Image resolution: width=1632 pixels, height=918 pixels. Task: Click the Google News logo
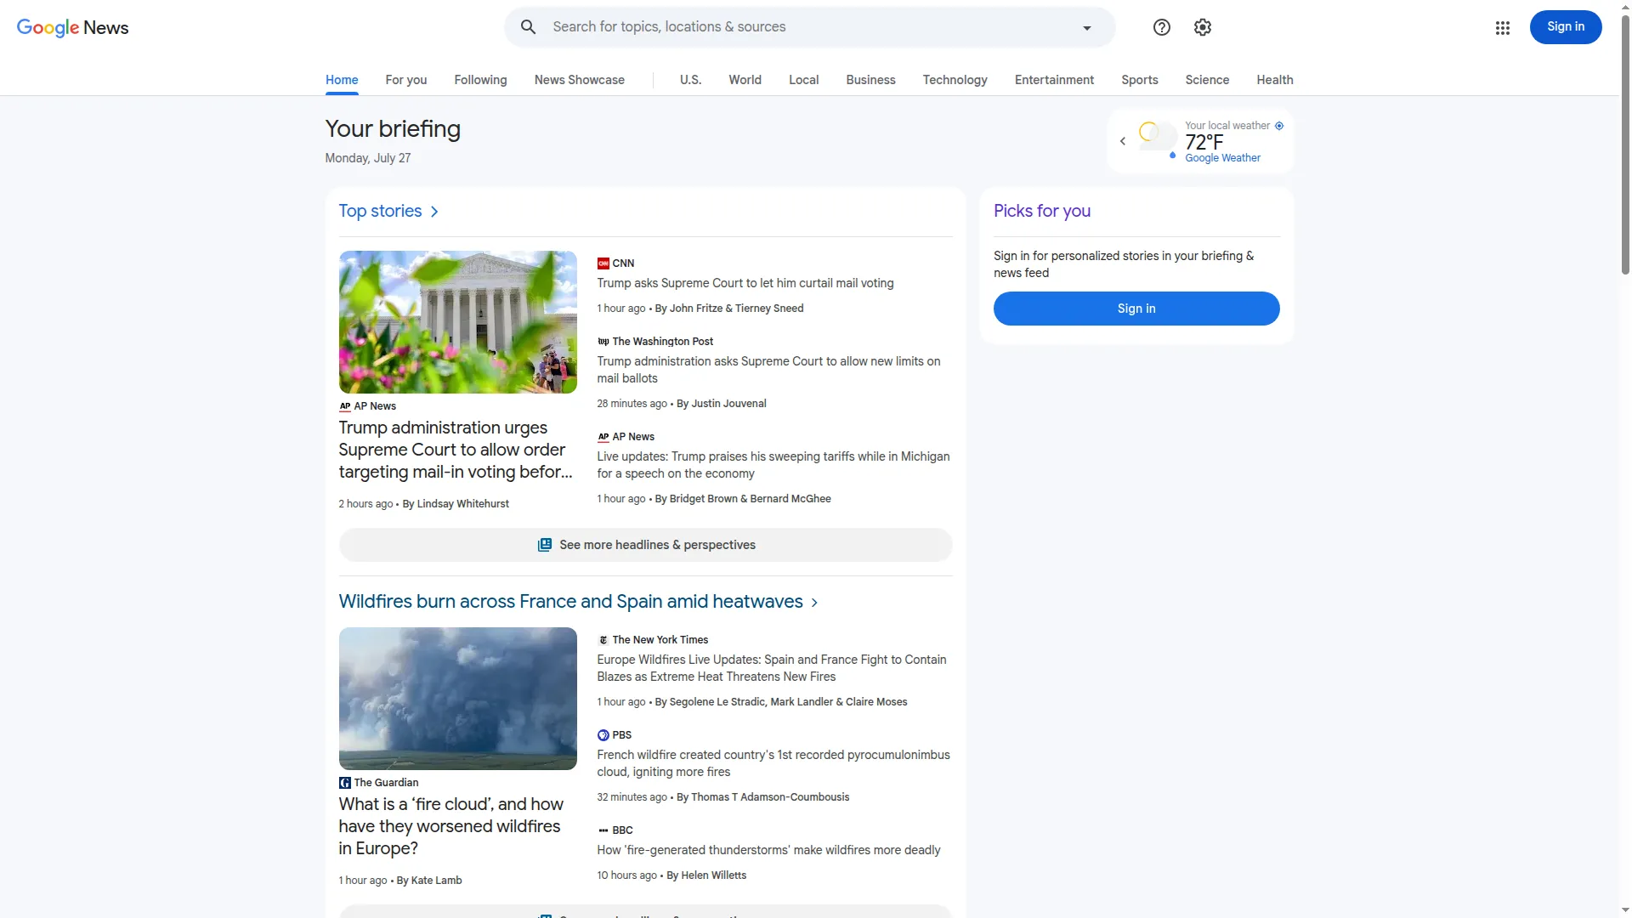coord(73,27)
